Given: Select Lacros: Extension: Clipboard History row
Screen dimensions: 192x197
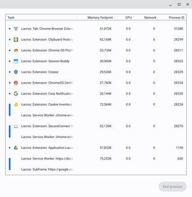Looking at the screenshot, I should click(96, 39).
